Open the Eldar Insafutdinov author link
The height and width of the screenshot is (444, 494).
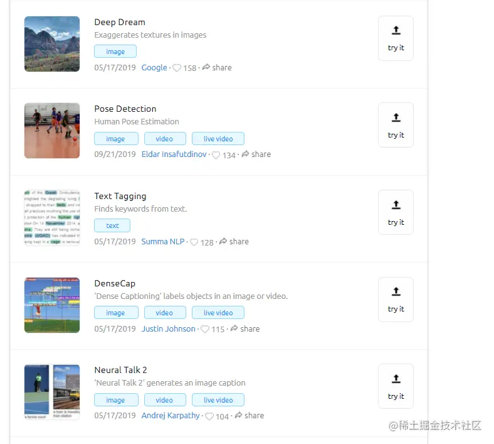coord(174,154)
